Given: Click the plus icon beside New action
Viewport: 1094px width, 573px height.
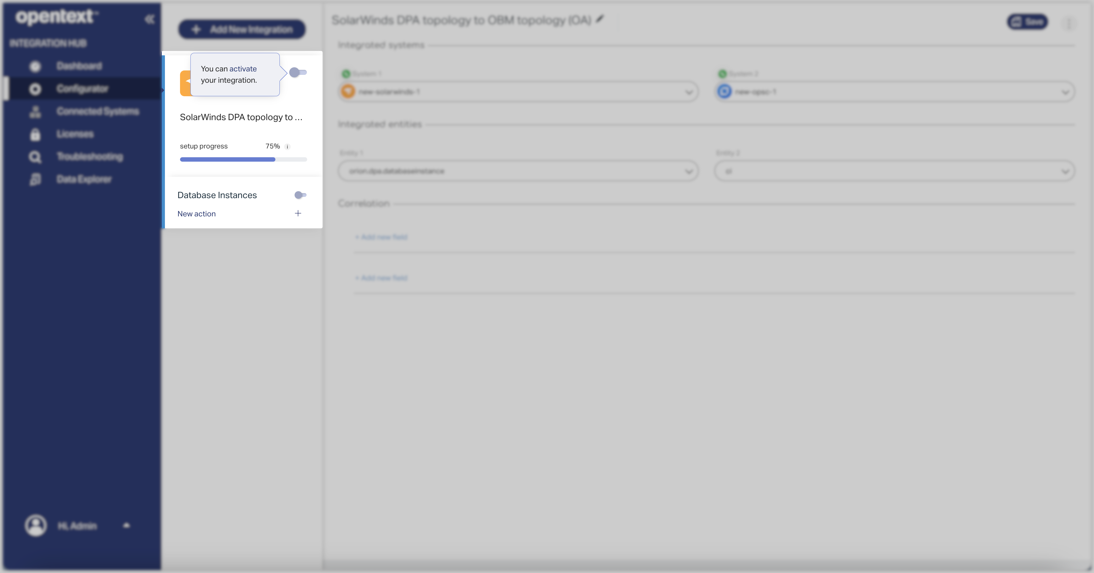Looking at the screenshot, I should [298, 213].
